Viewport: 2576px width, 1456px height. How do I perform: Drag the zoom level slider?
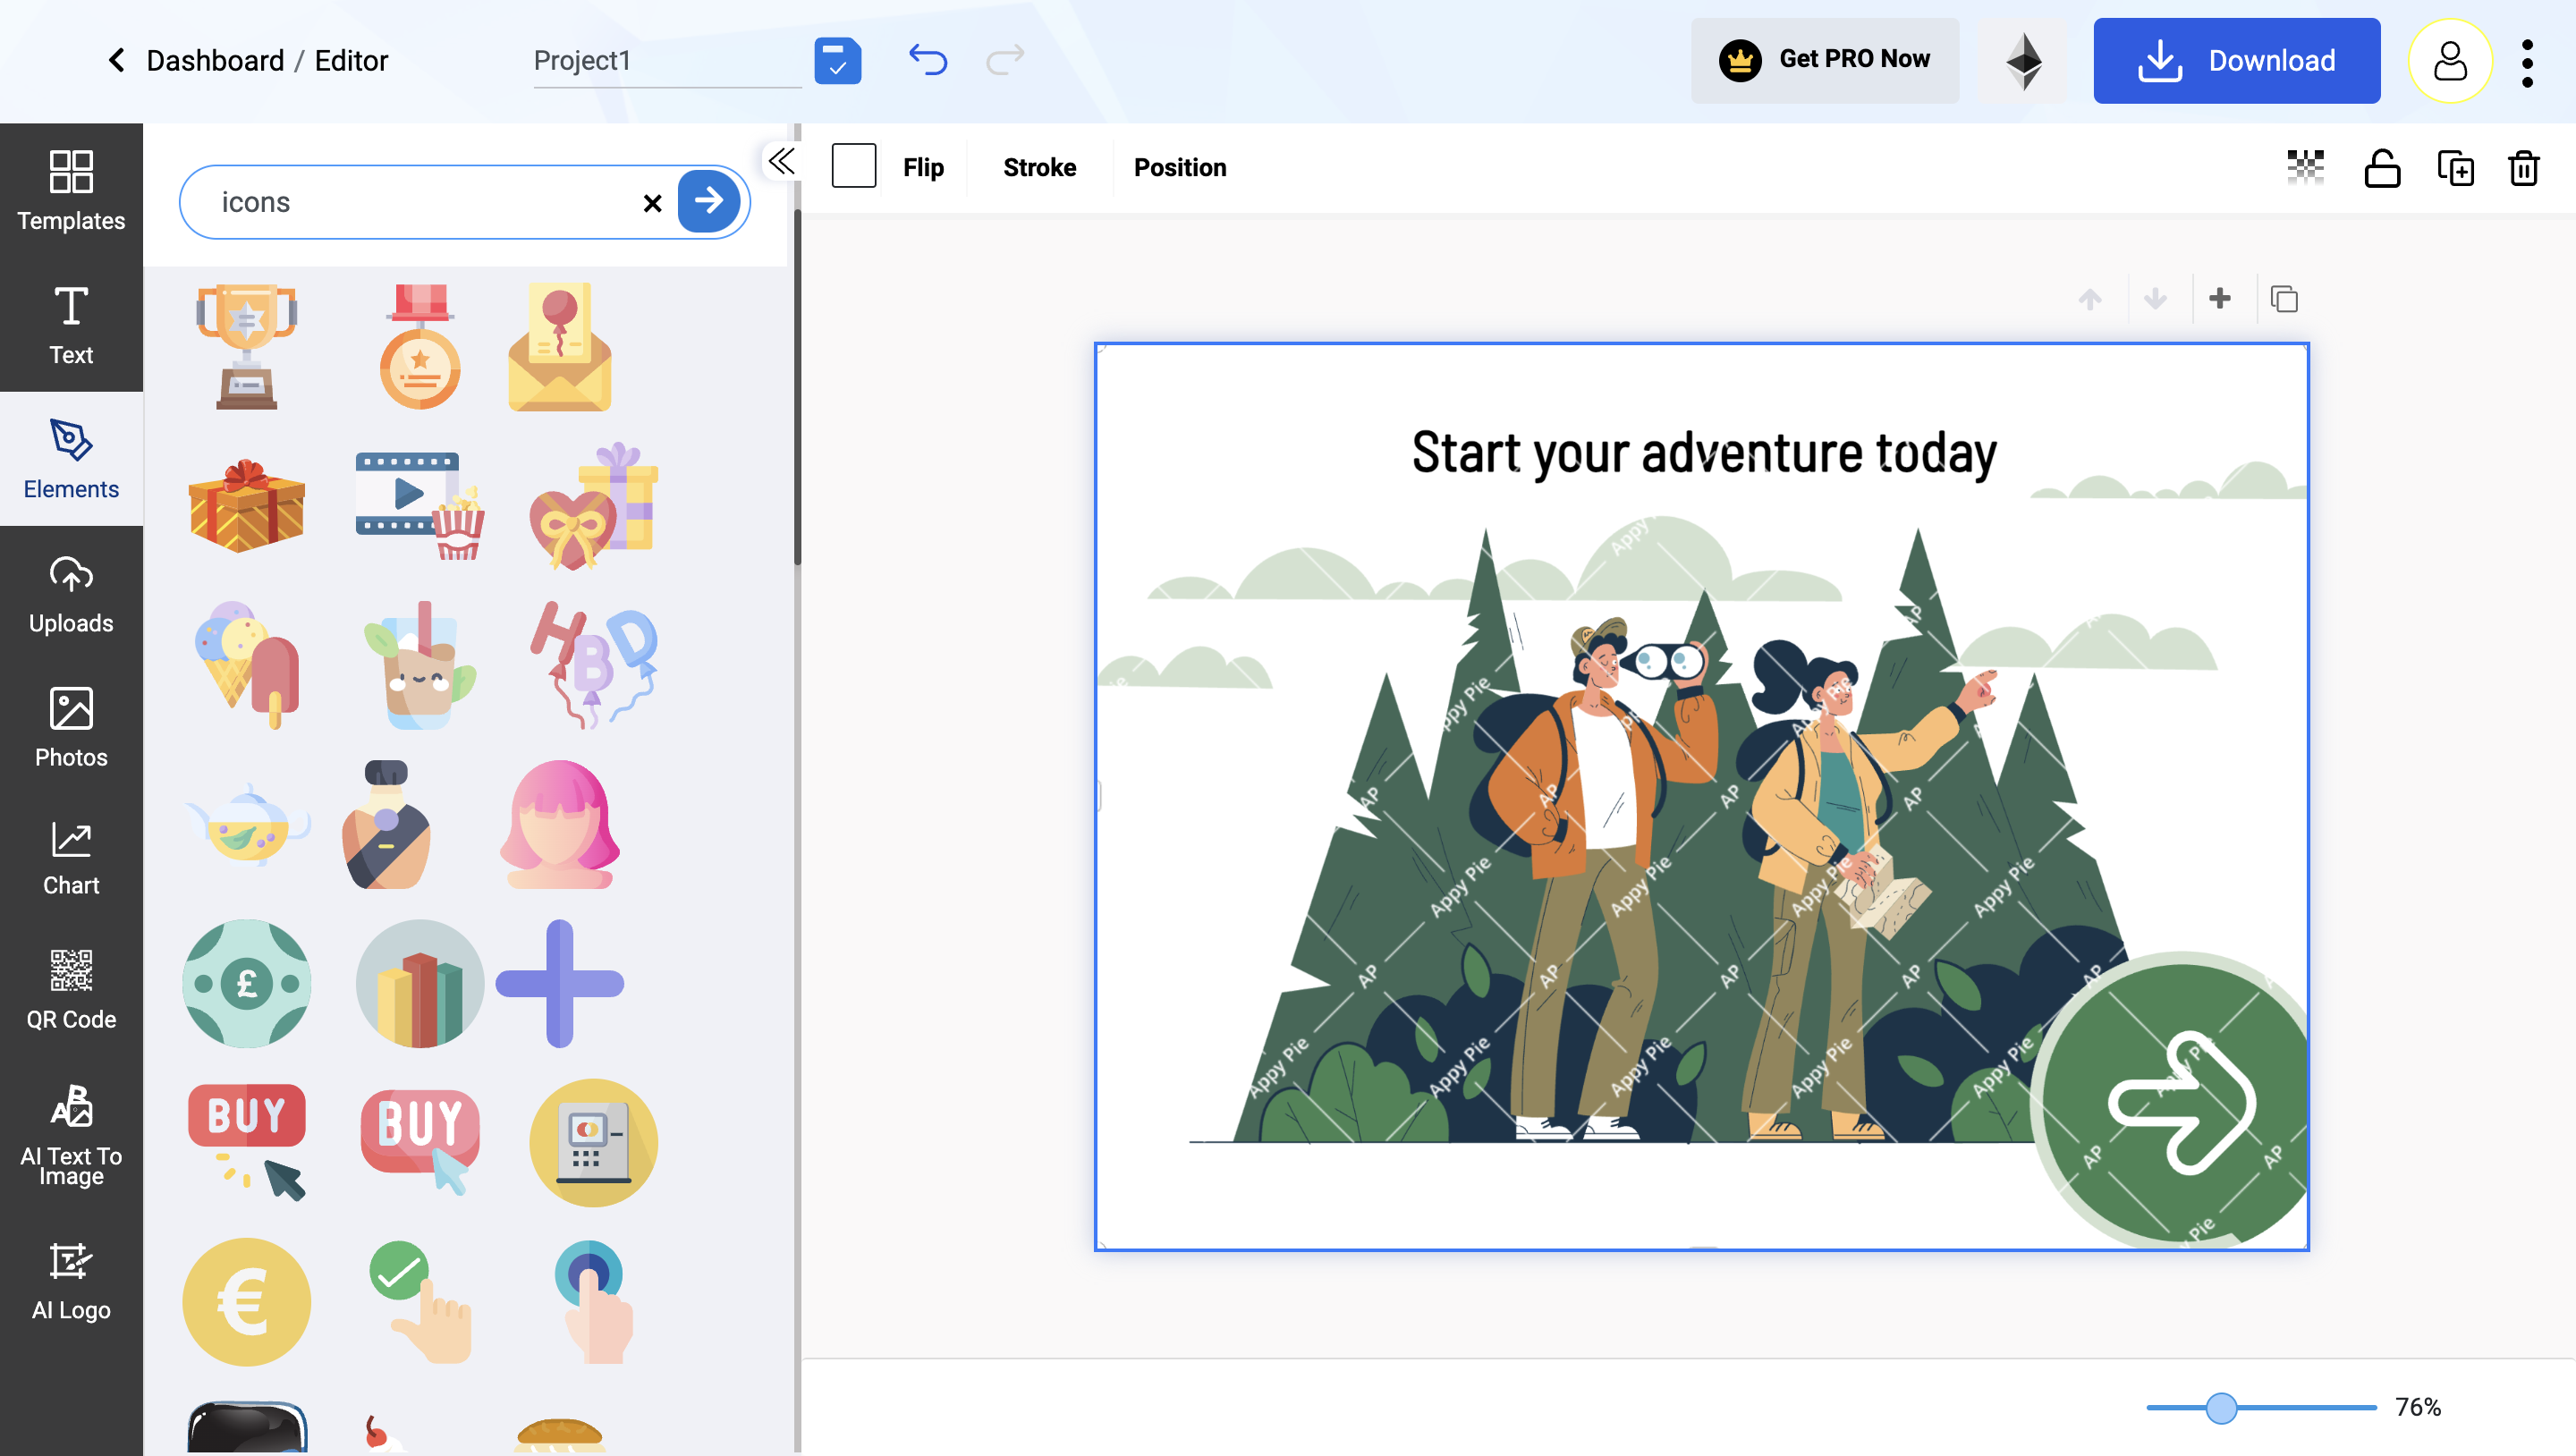[2224, 1407]
